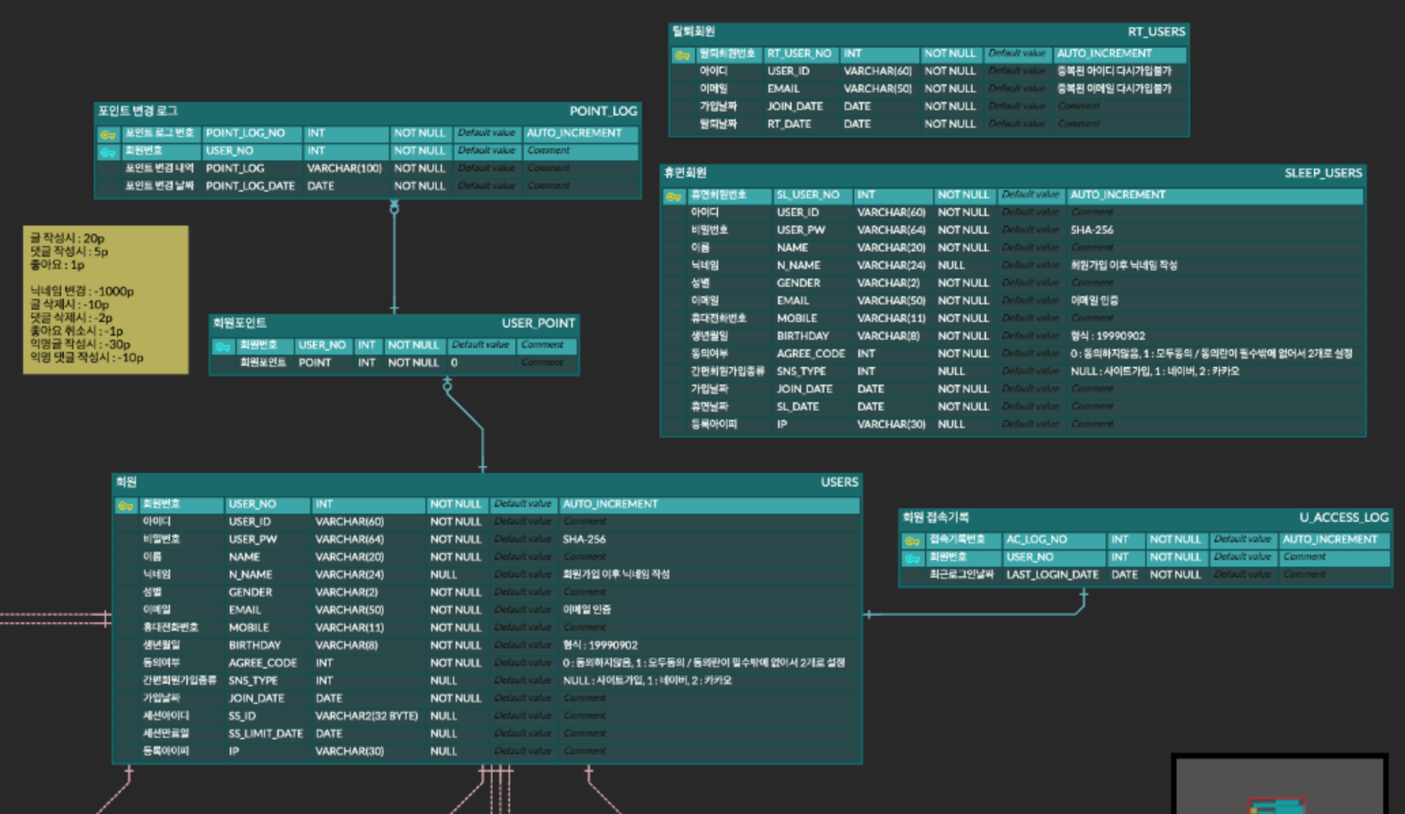Click the key icon of 회원번호 in USERS
Screen dimensions: 1405x814
[x=126, y=504]
